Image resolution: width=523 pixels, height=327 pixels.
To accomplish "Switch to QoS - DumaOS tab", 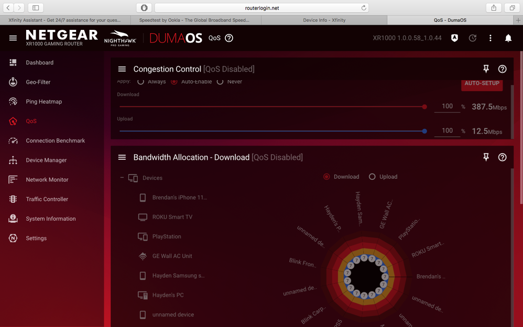I will 450,20.
